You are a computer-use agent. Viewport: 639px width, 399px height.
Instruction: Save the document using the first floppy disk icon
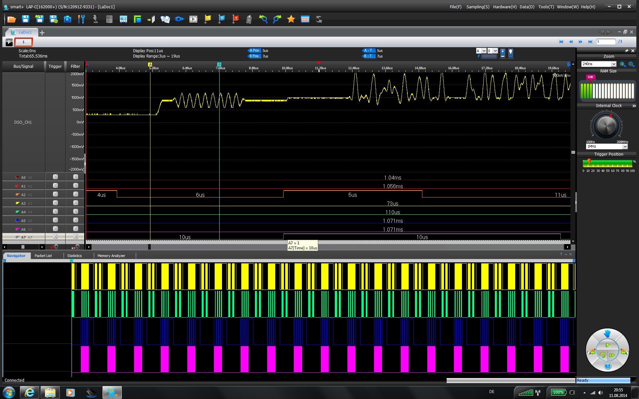point(26,19)
